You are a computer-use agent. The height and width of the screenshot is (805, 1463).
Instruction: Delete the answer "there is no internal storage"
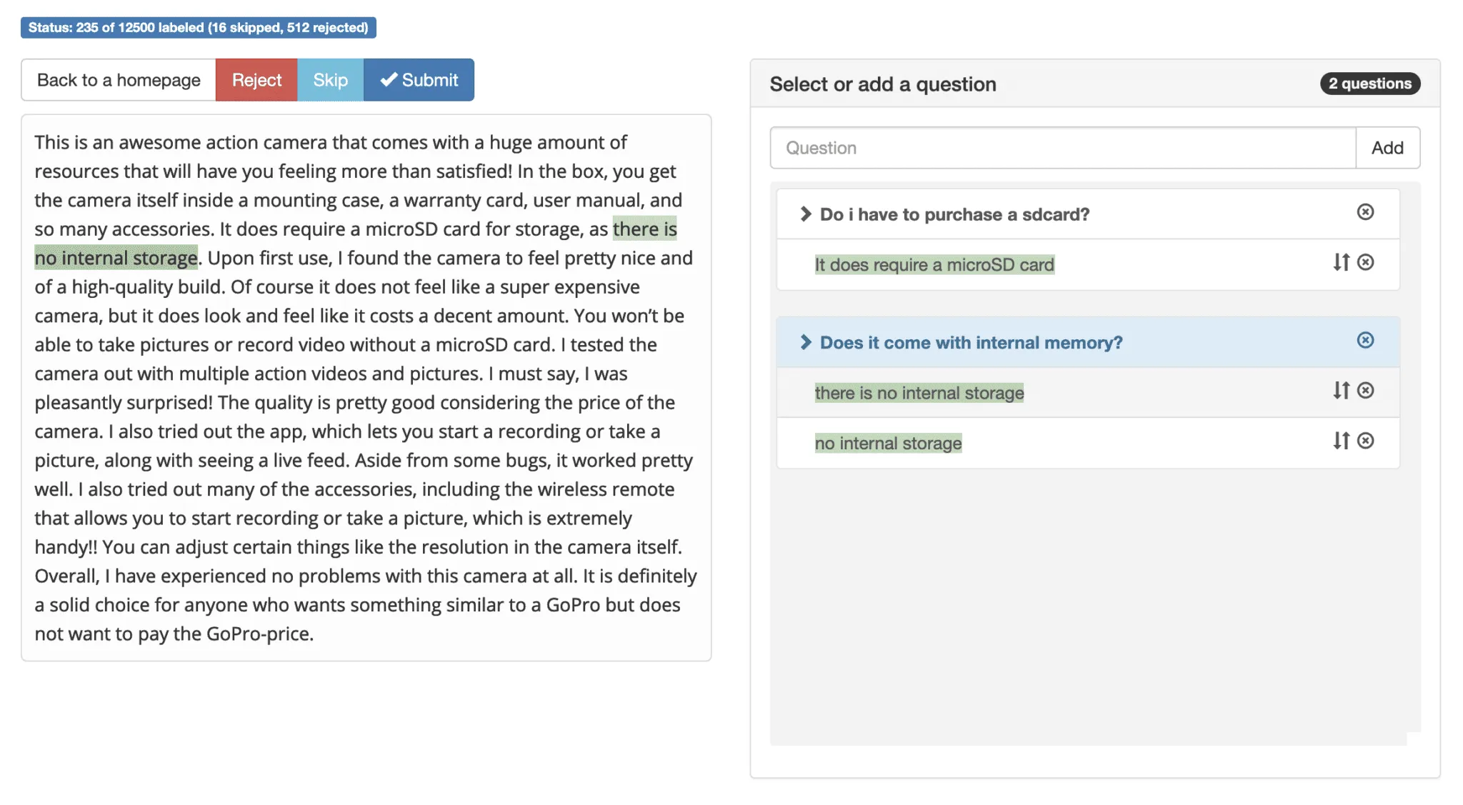(1367, 391)
